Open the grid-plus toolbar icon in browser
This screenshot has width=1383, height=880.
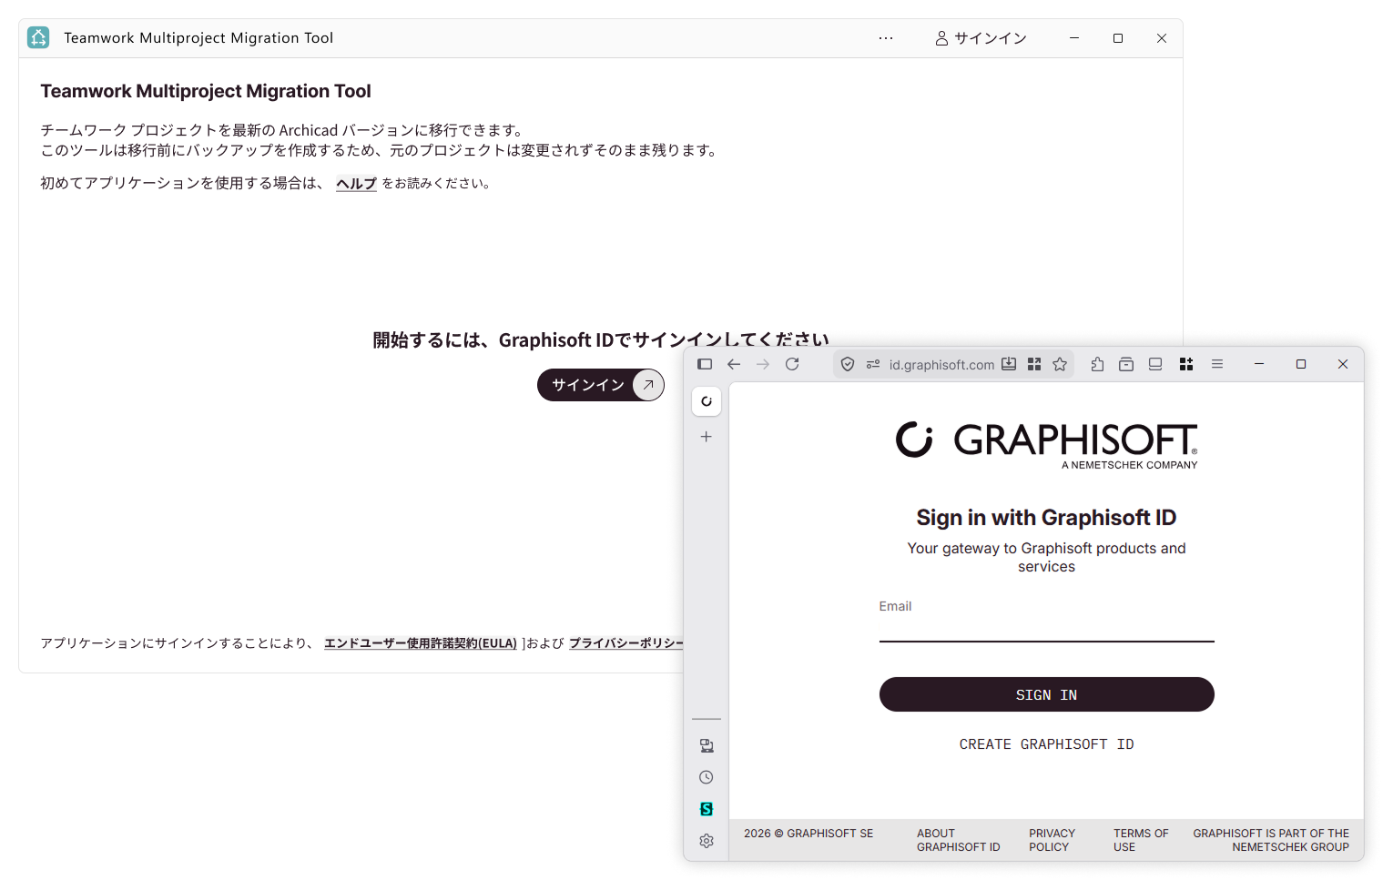coord(1186,364)
